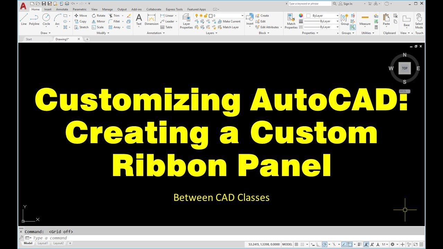Select the Trim tool
The height and width of the screenshot is (249, 443).
pyautogui.click(x=114, y=16)
